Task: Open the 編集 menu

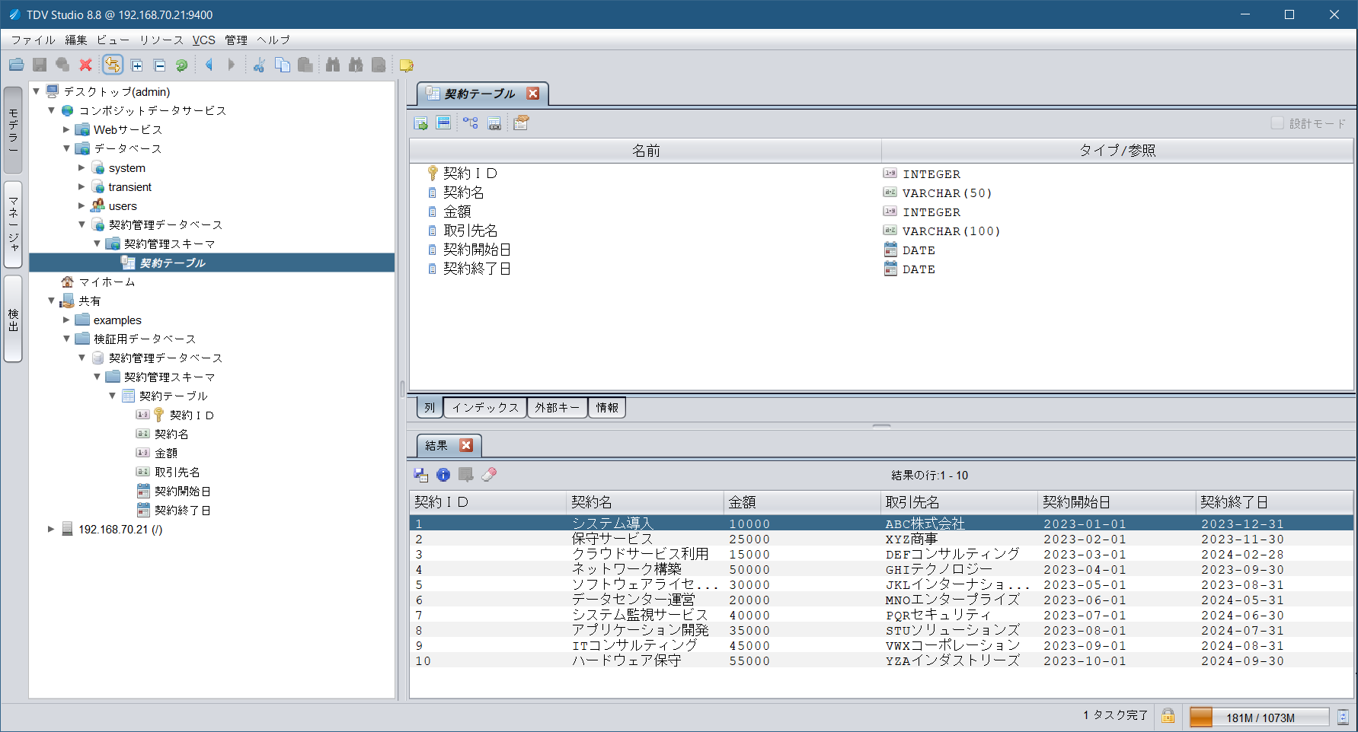Action: (x=76, y=40)
